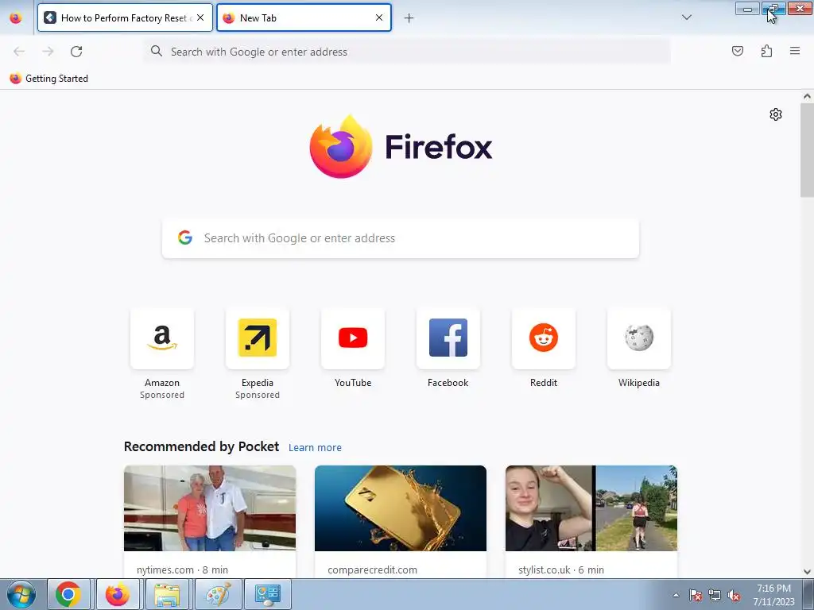Viewport: 814px width, 610px height.
Task: Click the vertical scrollbar thumb
Action: click(807, 150)
